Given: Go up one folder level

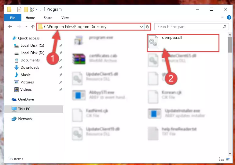Looking at the screenshot, I should point(33,27).
